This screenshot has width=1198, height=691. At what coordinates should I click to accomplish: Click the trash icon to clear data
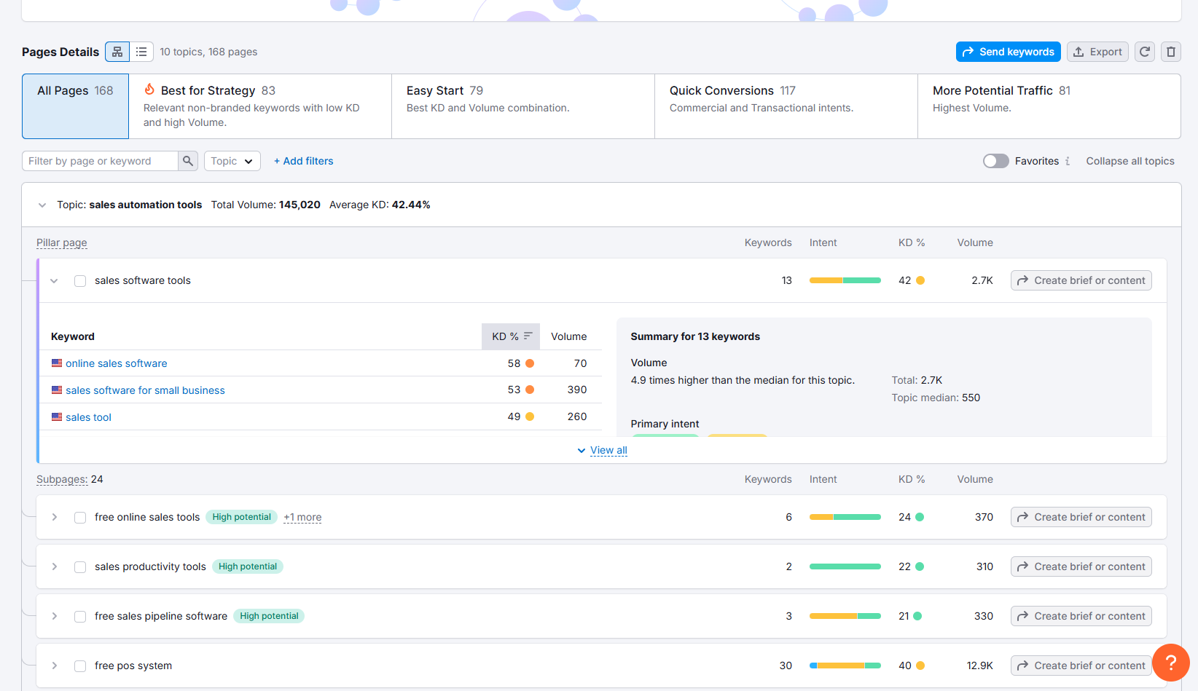pos(1171,52)
